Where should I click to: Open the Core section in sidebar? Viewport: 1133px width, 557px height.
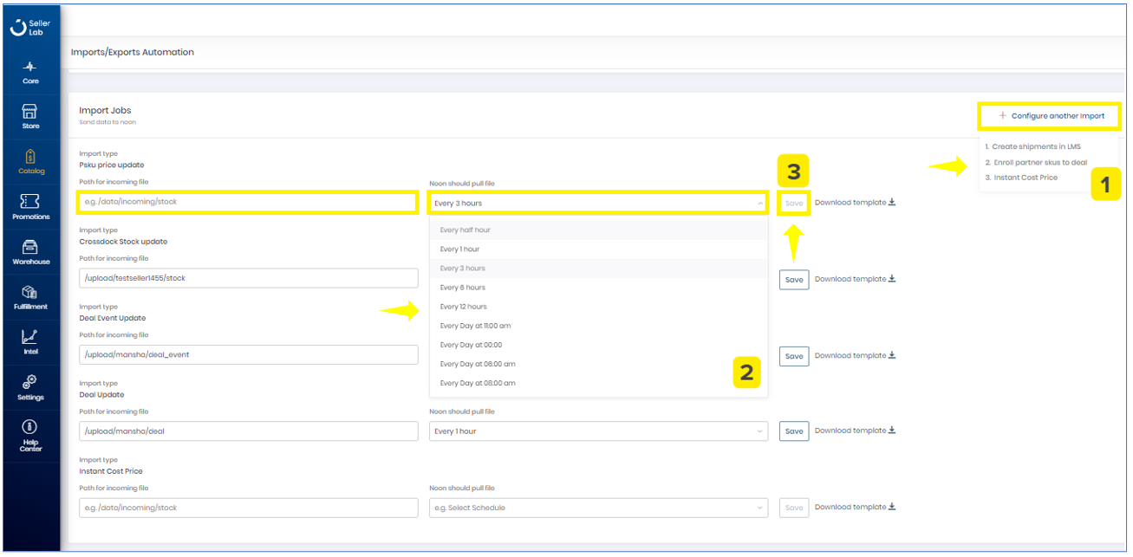[30, 72]
